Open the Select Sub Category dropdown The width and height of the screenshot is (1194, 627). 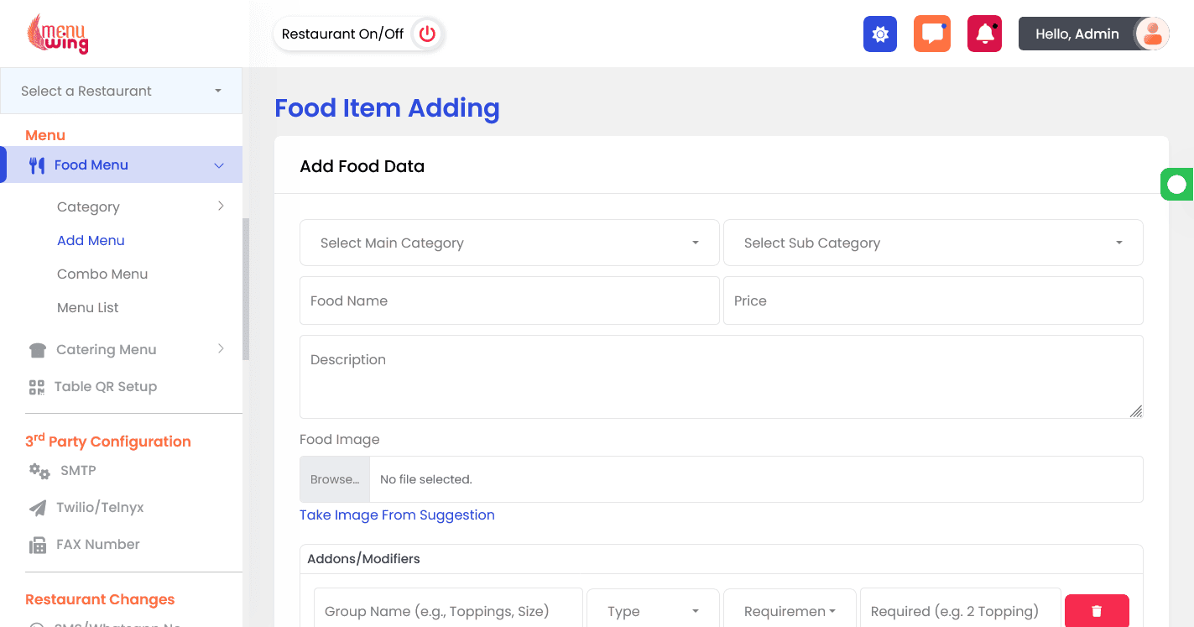pyautogui.click(x=933, y=243)
